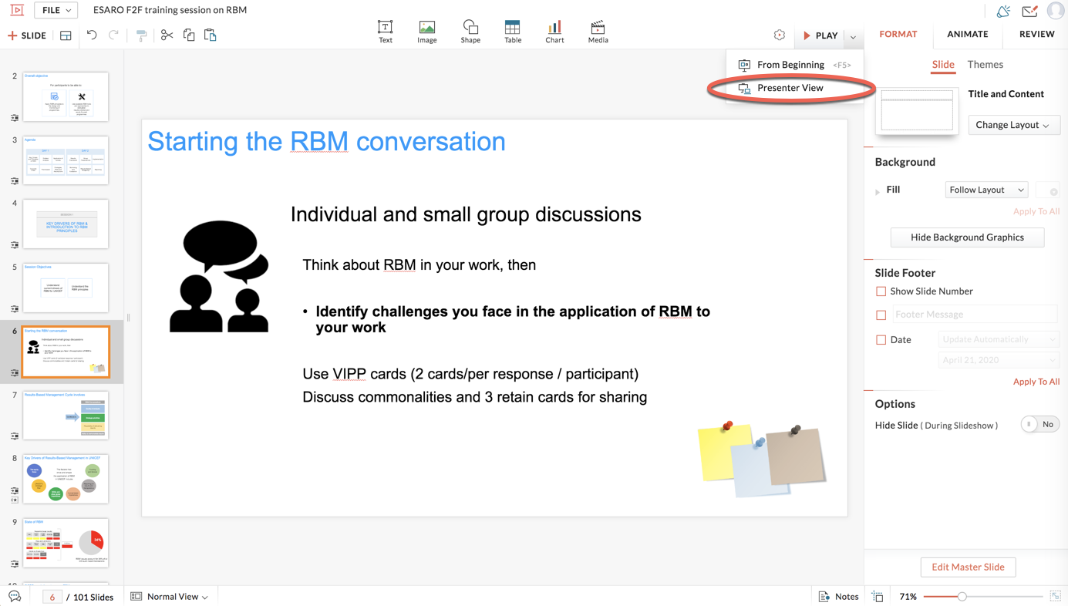Click the Shape tool icon
The image size is (1068, 606).
coord(470,32)
